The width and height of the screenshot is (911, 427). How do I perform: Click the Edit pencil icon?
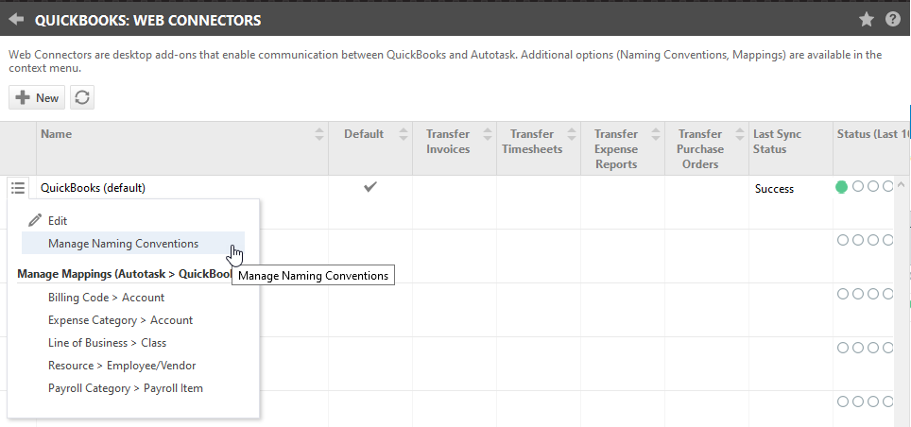[35, 220]
